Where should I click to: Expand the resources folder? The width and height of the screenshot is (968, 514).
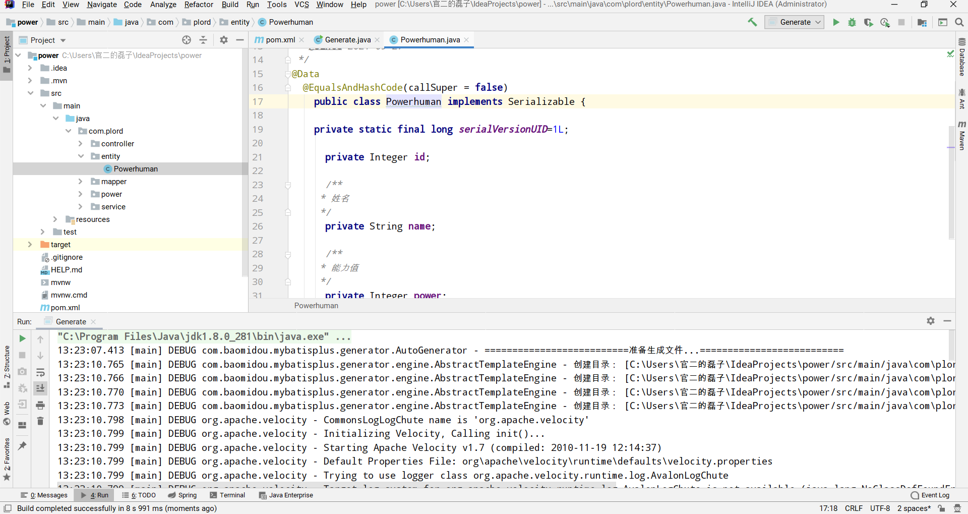tap(55, 219)
